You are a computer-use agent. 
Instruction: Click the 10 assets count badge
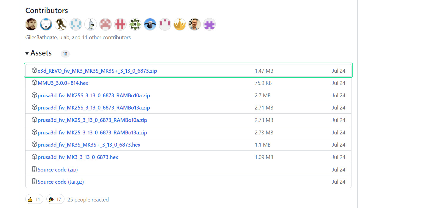pos(65,54)
